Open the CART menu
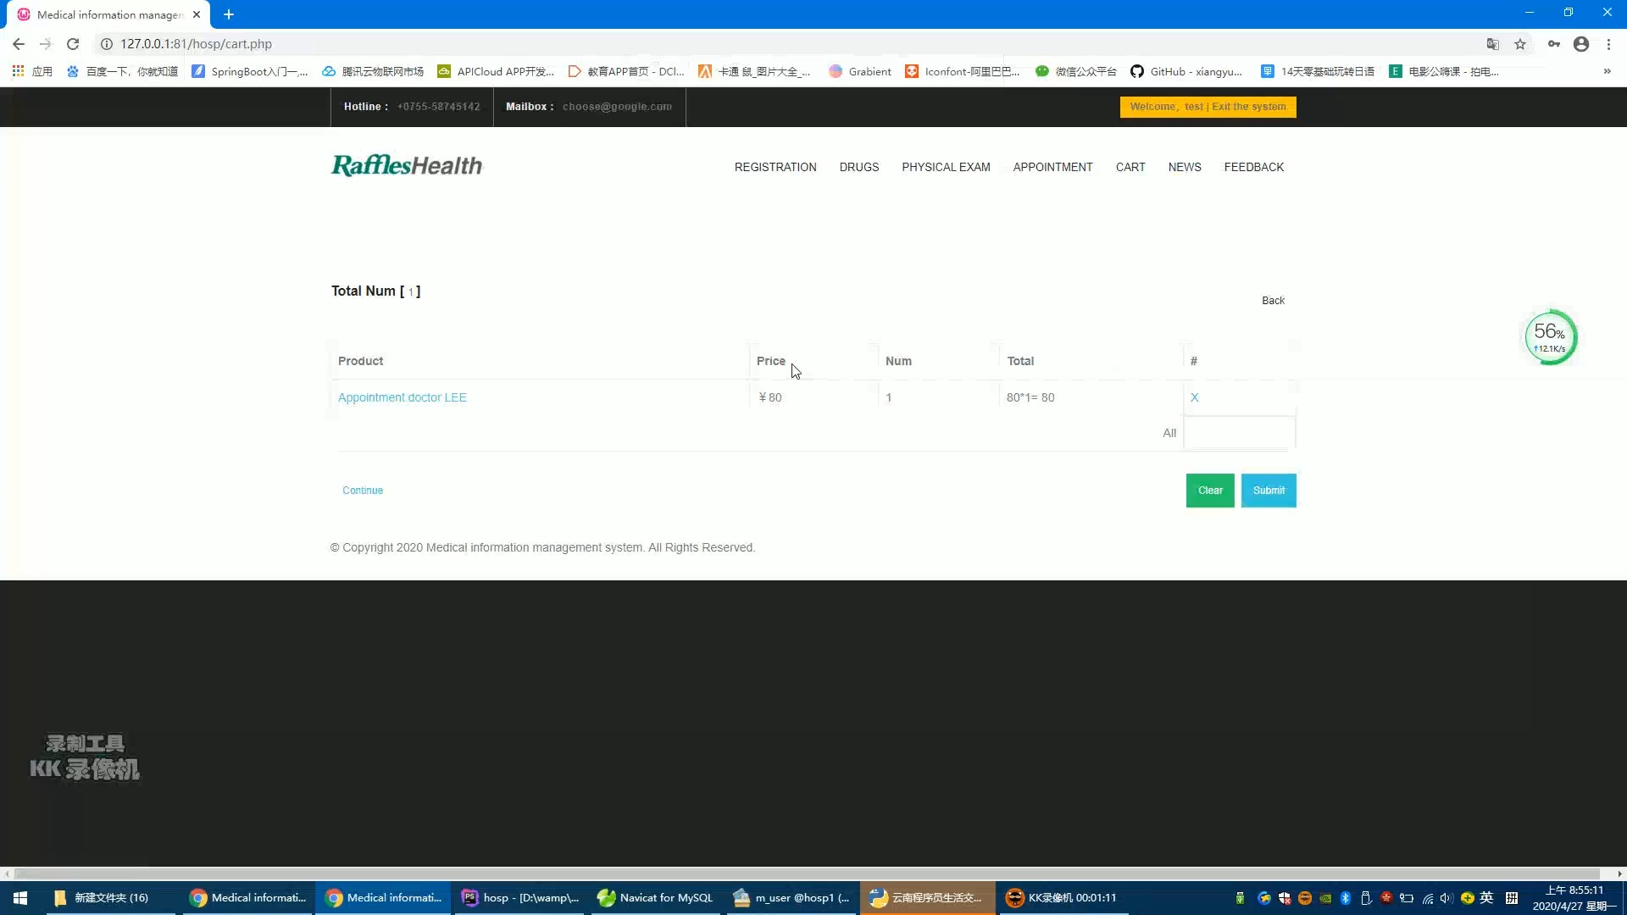 coord(1130,167)
